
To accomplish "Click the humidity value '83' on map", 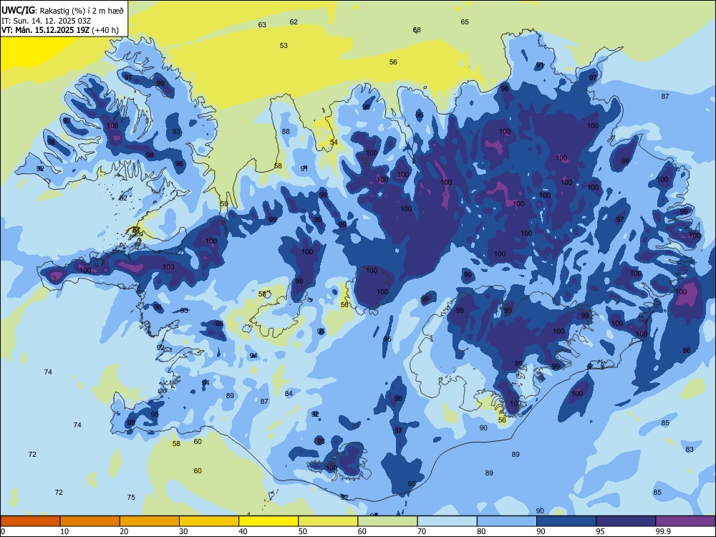I will tap(690, 450).
